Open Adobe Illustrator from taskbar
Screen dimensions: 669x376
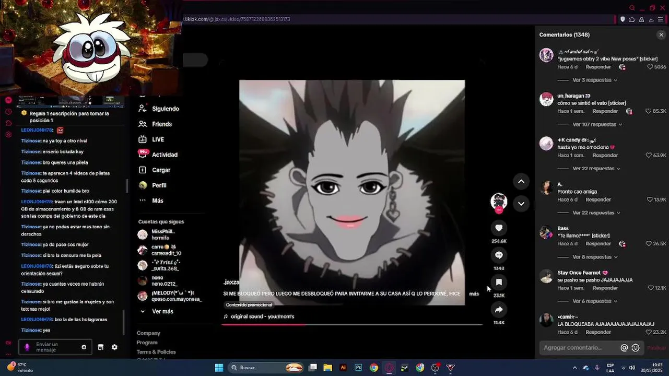coord(343,368)
